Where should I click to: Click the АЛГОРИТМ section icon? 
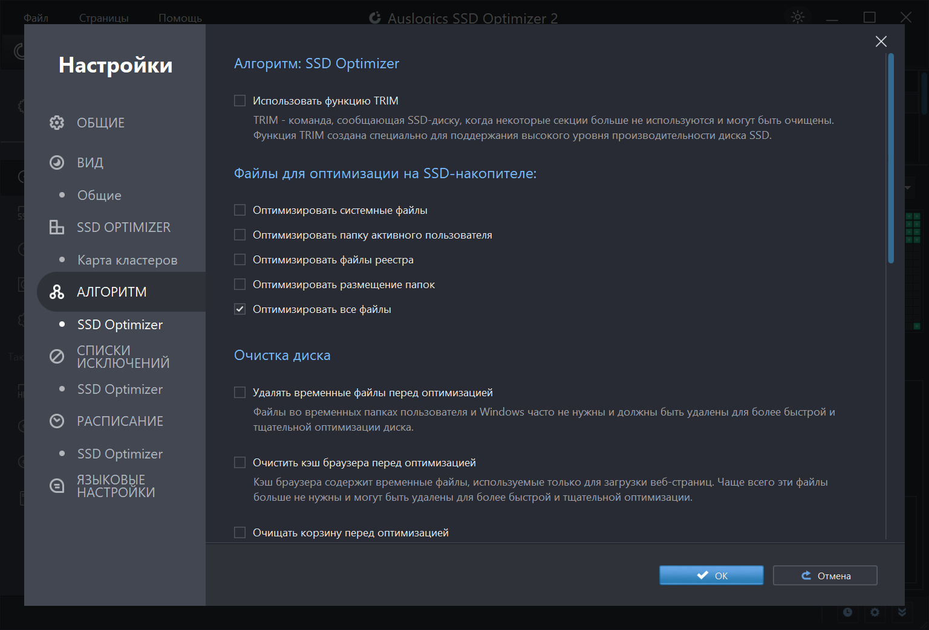click(x=57, y=292)
